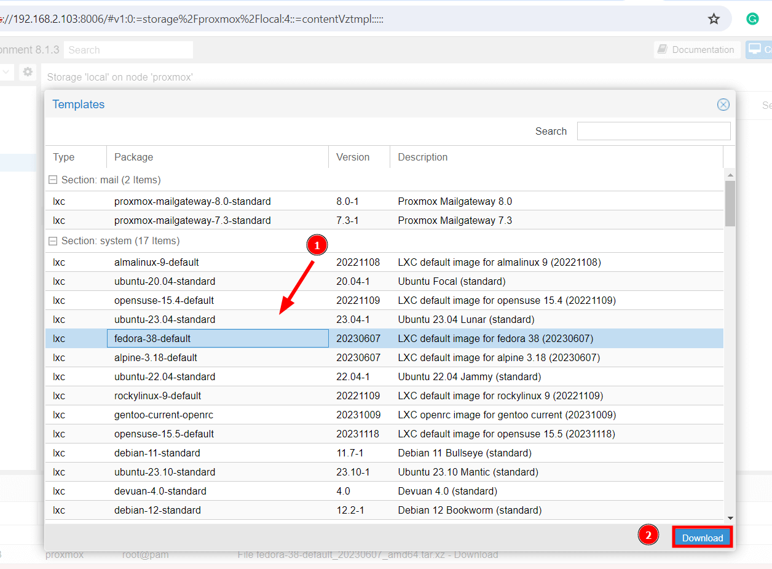Select proxmox-mailgateway-8.0-standard template
This screenshot has height=569, width=772.
tap(192, 201)
